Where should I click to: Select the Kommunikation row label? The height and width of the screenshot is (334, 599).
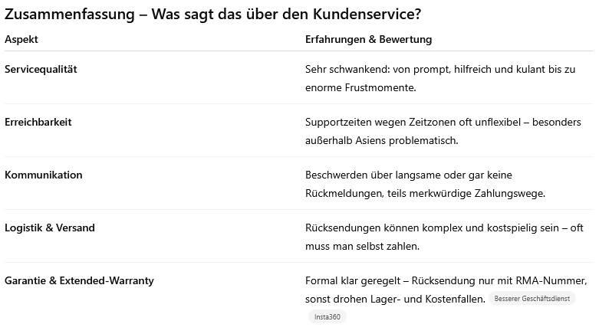[44, 175]
